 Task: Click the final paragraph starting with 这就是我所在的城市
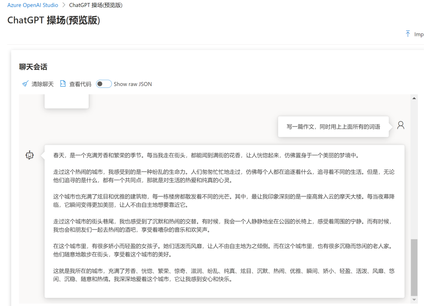pyautogui.click(x=224, y=275)
